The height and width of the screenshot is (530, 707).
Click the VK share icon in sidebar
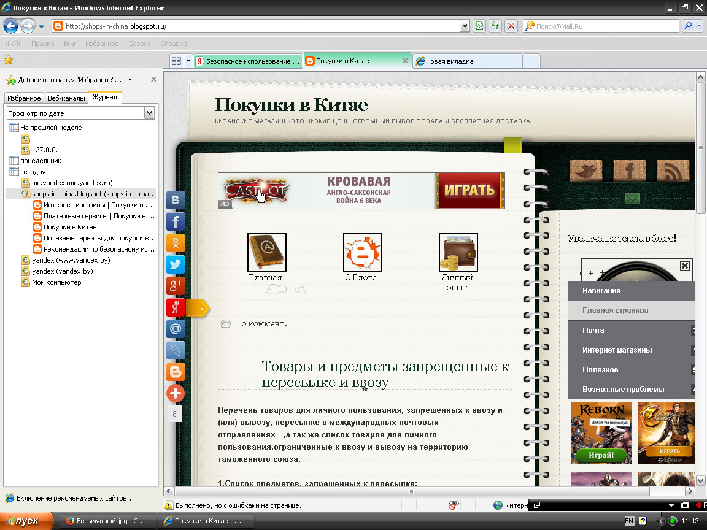coord(176,200)
